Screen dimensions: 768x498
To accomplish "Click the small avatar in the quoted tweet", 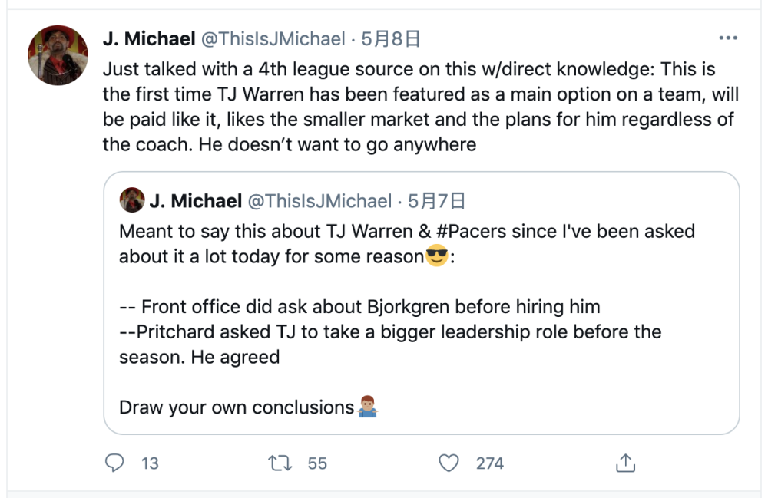I will pos(132,201).
